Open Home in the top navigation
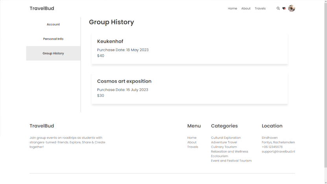Image resolution: width=327 pixels, height=184 pixels. click(232, 8)
